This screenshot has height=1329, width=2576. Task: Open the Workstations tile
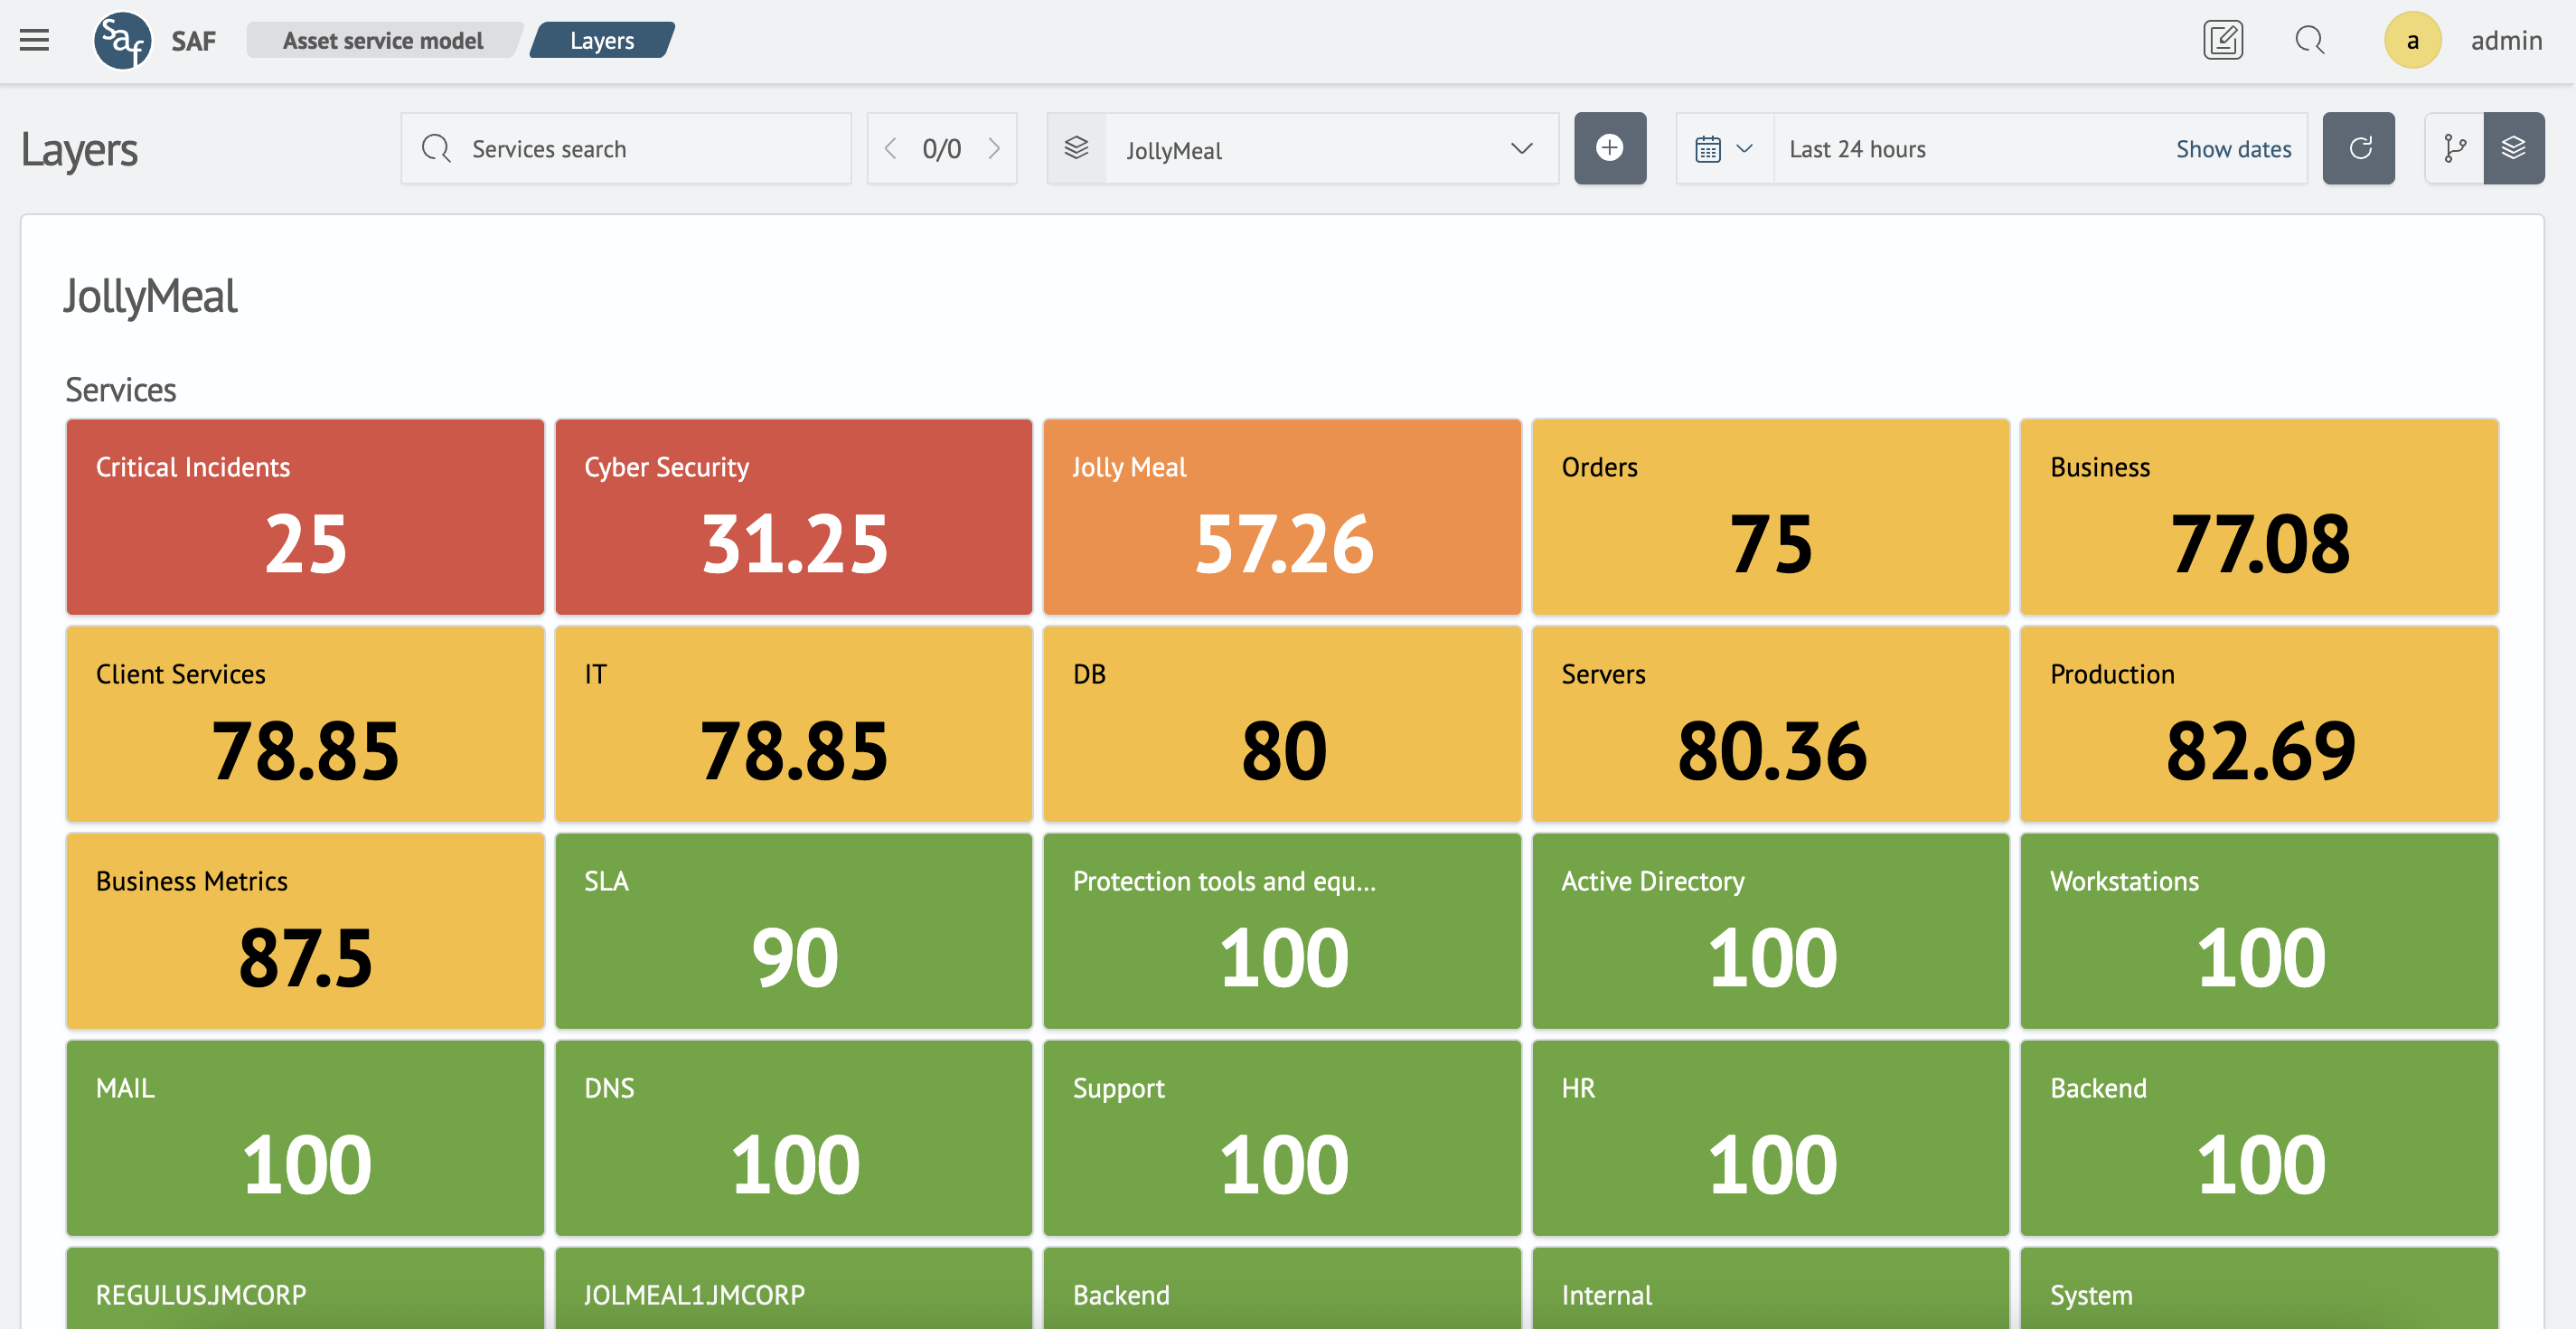tap(2259, 930)
